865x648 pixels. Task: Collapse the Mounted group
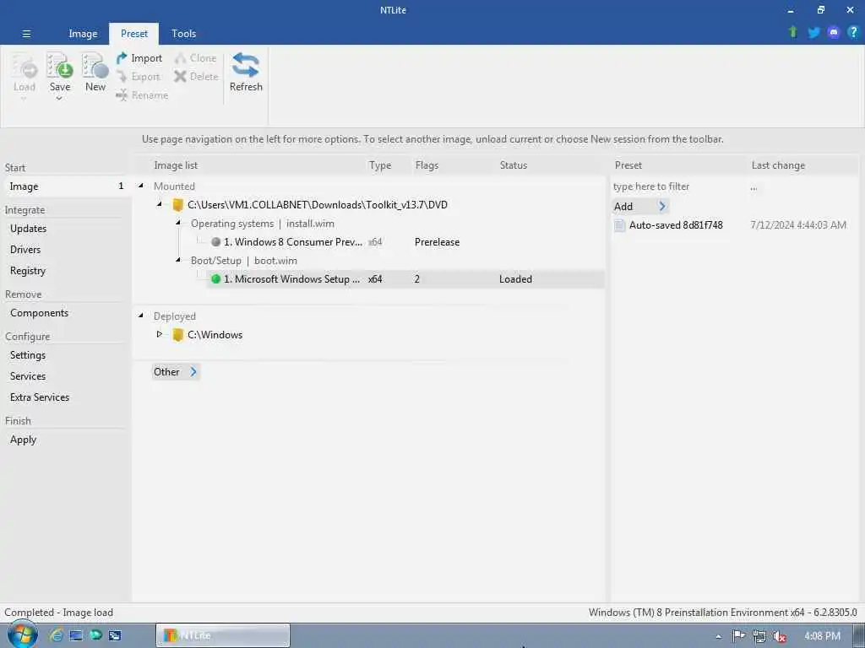pos(141,186)
